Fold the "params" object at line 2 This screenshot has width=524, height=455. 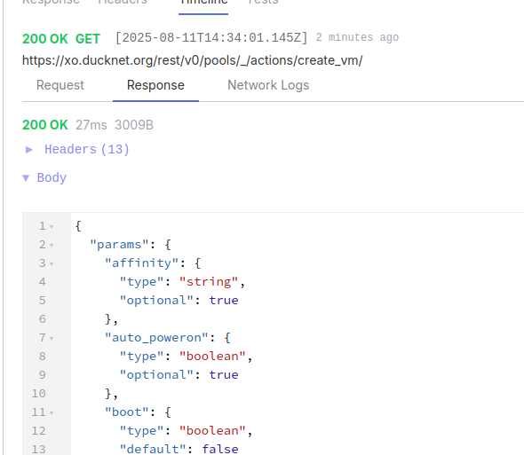(52, 246)
